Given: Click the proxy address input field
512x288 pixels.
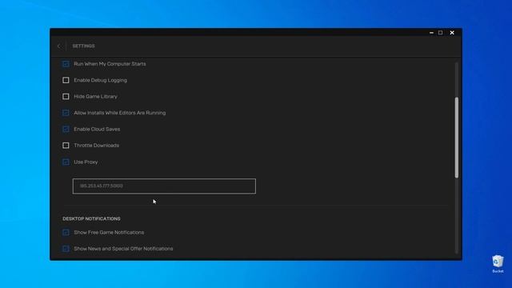Looking at the screenshot, I should [164, 186].
